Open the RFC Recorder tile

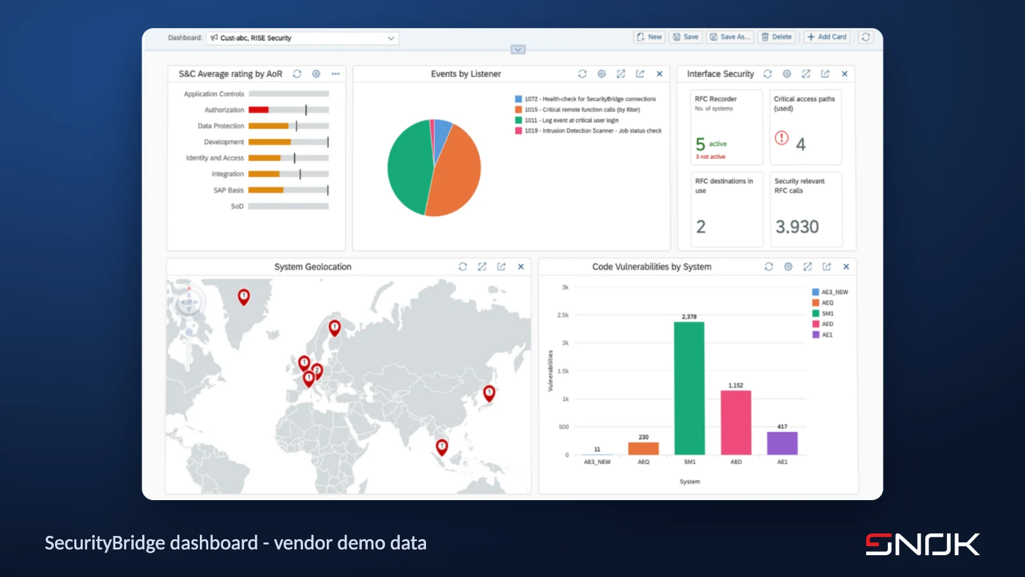[726, 127]
